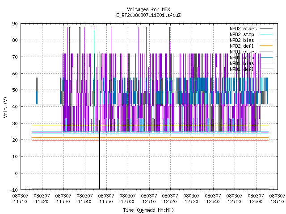Image resolution: width=286 pixels, height=214 pixels.
Task: Click the NPD2 defl legend label
Action: tap(242, 46)
